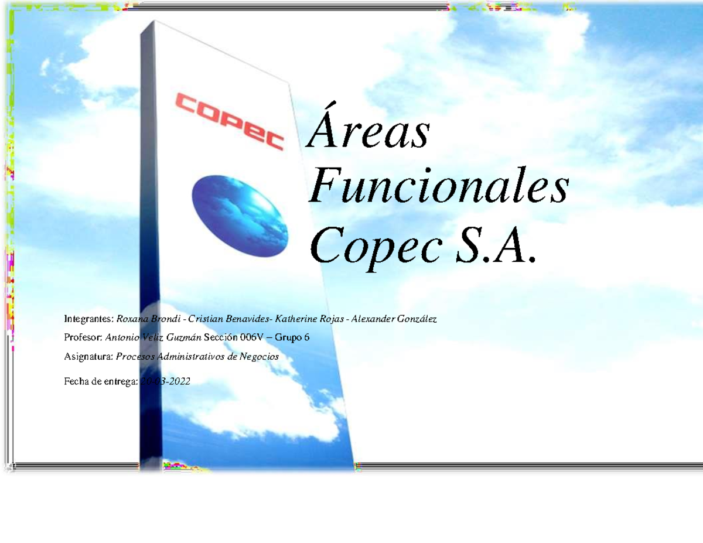The image size is (703, 543).
Task: Select the Asignatura Procesos Administrativos line
Action: [170, 355]
